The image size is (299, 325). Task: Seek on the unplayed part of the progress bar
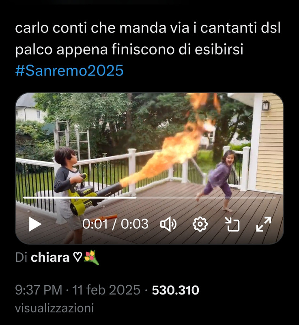pyautogui.click(x=206, y=198)
